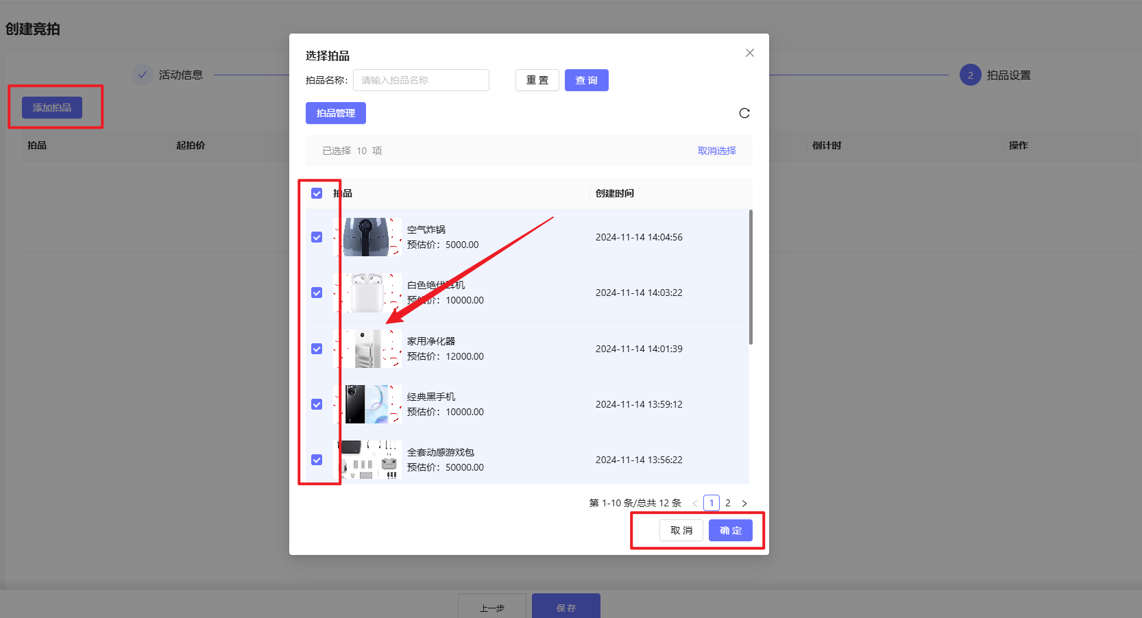This screenshot has width=1142, height=618.
Task: Click the refresh icon in dialog
Action: click(x=744, y=113)
